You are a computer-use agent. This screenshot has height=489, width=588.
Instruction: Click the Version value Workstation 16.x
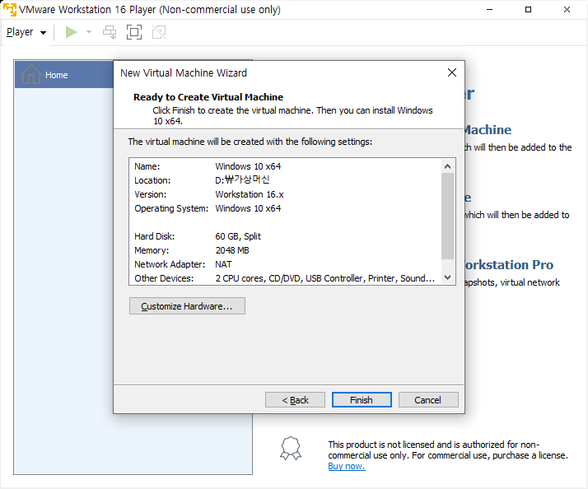250,194
